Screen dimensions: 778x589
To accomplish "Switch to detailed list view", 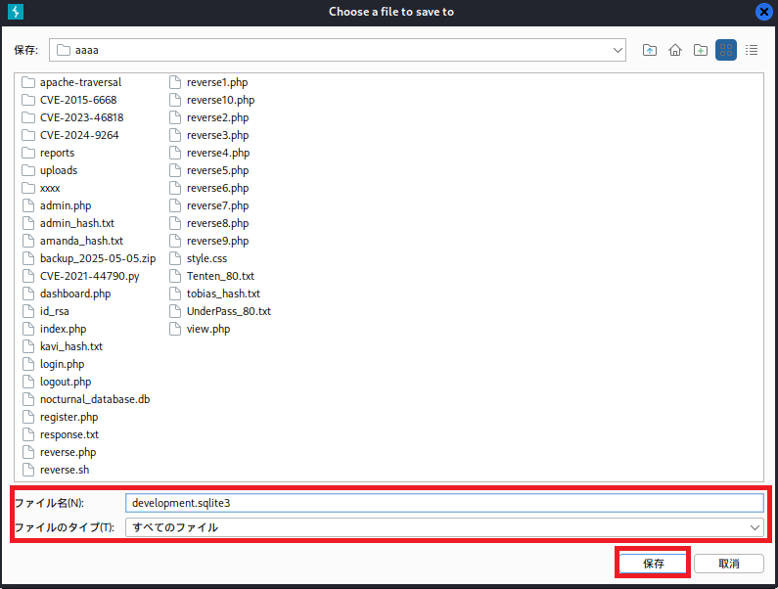I will pyautogui.click(x=752, y=50).
